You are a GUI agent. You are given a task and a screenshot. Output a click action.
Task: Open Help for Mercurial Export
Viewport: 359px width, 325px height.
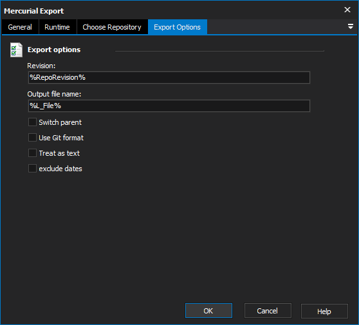(324, 311)
